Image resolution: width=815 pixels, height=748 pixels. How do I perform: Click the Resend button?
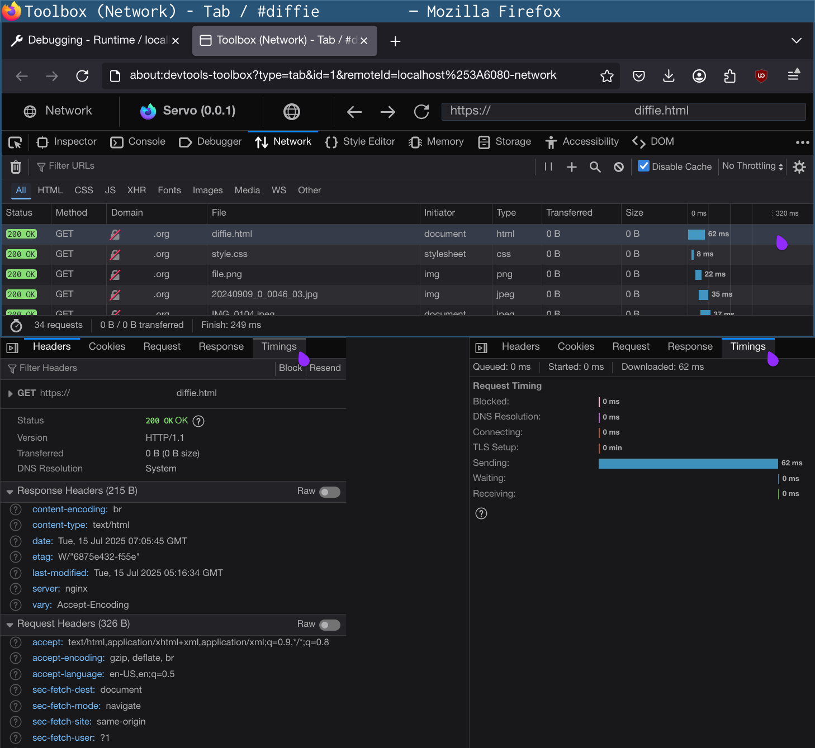coord(325,368)
